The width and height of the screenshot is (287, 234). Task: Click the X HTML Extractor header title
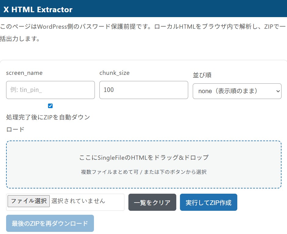click(38, 9)
